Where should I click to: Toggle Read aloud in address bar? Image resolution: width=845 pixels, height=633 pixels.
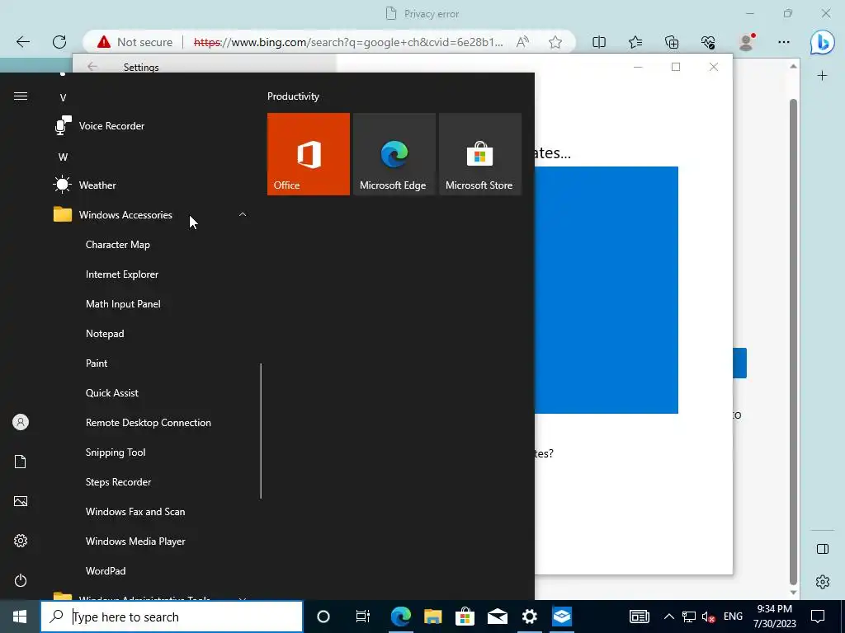522,42
